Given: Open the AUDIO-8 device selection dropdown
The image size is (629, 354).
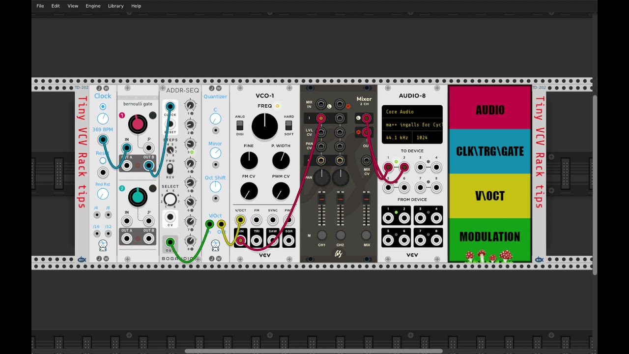Looking at the screenshot, I should pos(412,124).
